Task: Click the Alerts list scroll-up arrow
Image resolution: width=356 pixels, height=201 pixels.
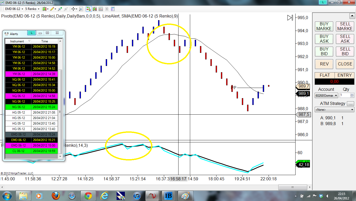Action: [60, 41]
